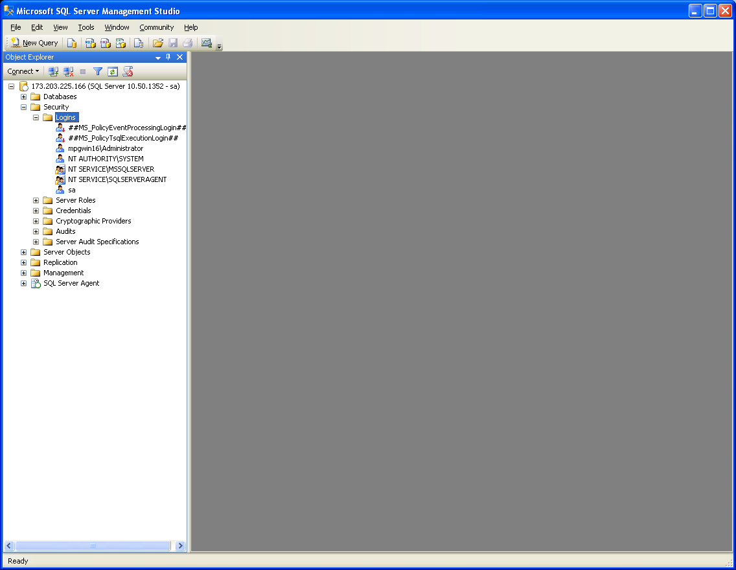Open the Tools menu
This screenshot has width=736, height=570.
tap(86, 27)
